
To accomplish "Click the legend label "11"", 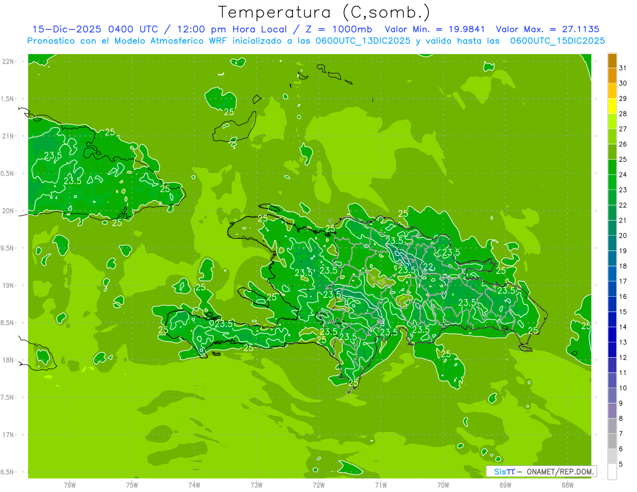I will coord(623,373).
